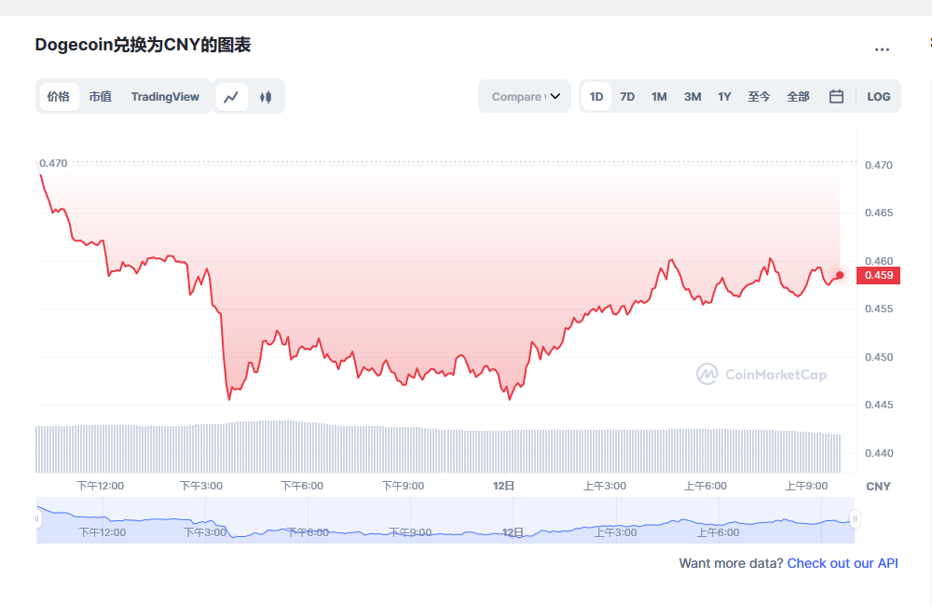This screenshot has height=606, width=932.
Task: Switch to the 价格 tab
Action: [59, 97]
